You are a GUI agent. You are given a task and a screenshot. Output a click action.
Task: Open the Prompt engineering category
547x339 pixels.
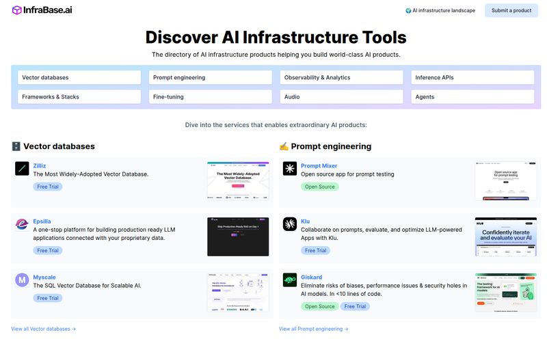point(211,77)
